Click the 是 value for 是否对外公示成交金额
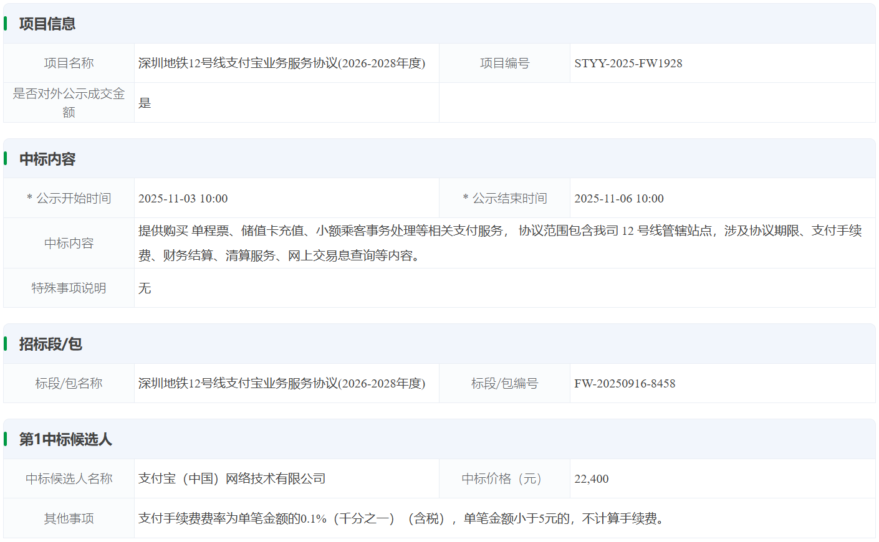The width and height of the screenshot is (879, 542). point(145,103)
